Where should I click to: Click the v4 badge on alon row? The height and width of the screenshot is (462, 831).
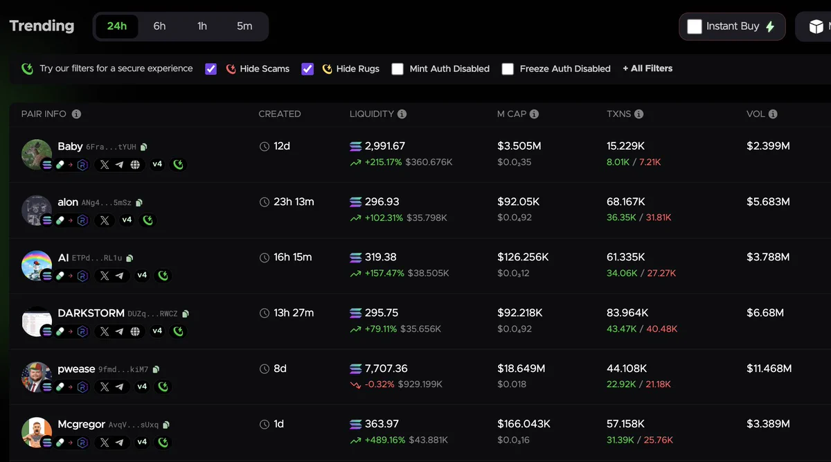pos(127,220)
